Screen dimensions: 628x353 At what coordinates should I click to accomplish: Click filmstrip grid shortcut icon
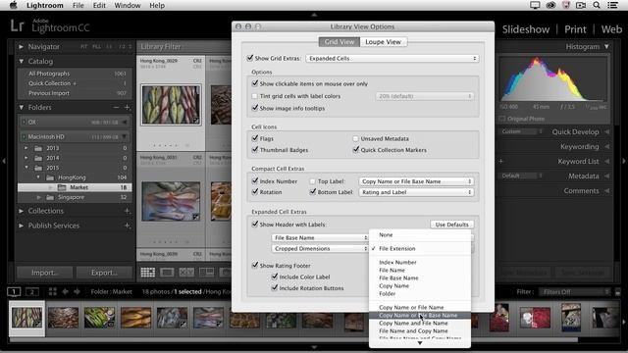point(52,292)
